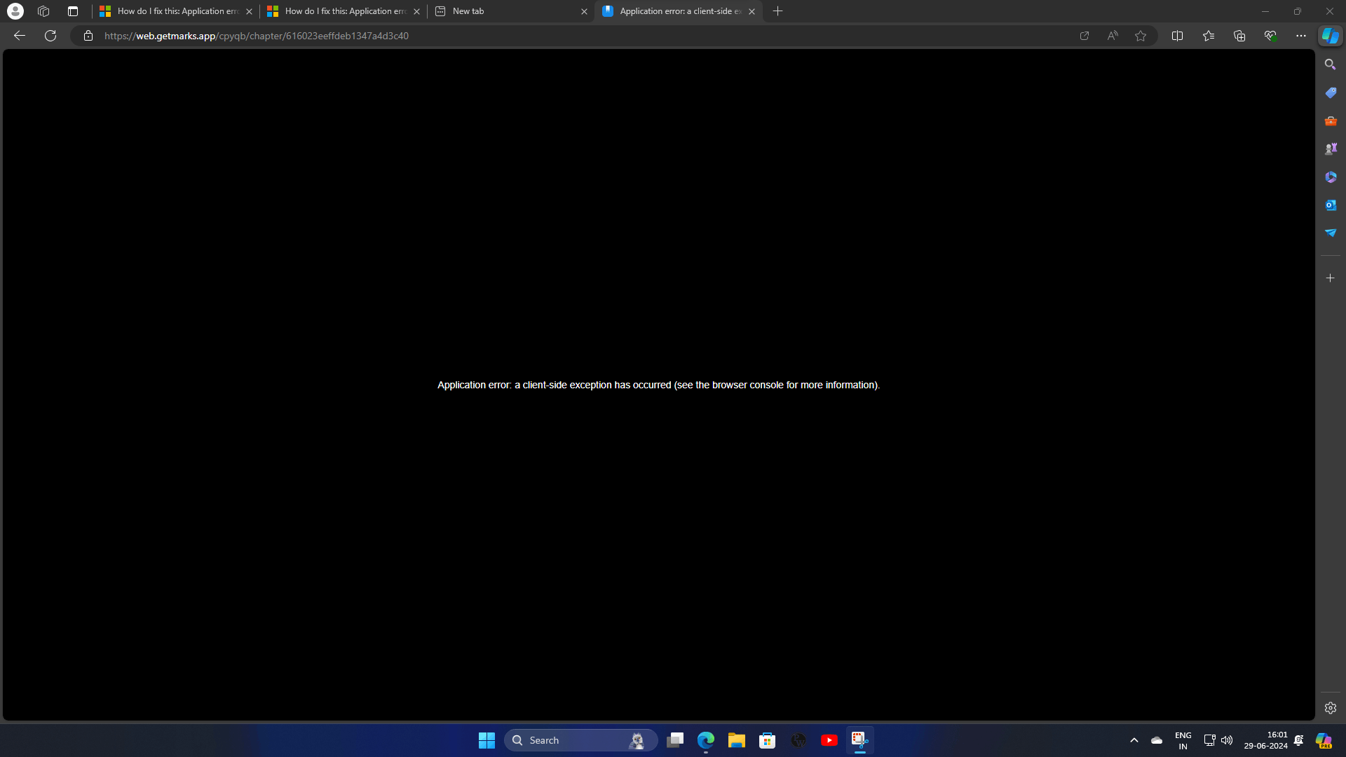Open the Collections icon in toolbar

click(x=1239, y=36)
